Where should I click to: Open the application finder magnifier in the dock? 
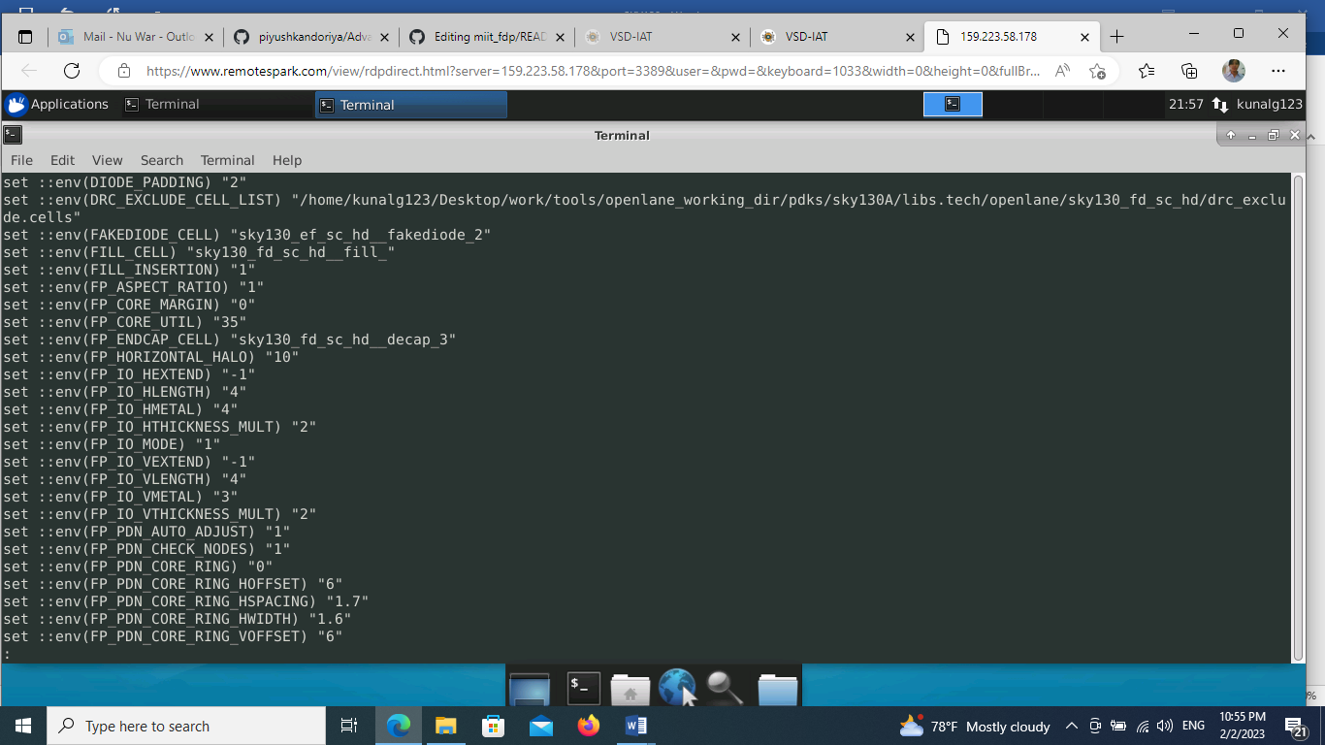pyautogui.click(x=723, y=686)
